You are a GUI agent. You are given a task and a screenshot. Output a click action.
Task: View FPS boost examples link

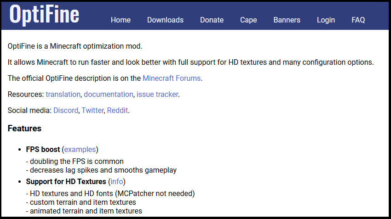tap(80, 149)
